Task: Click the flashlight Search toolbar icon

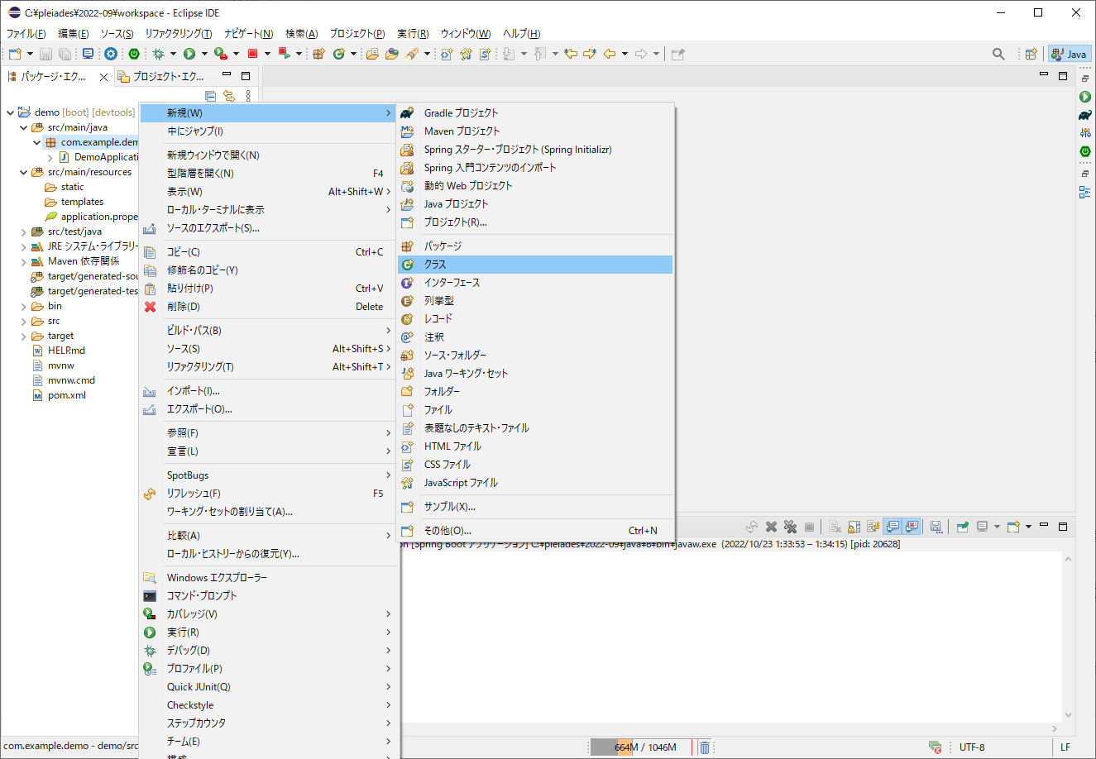Action: pos(411,54)
